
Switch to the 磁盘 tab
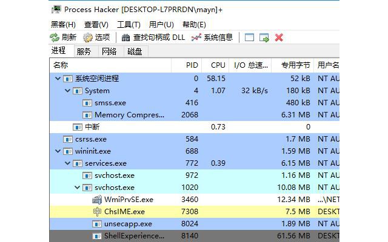point(135,51)
